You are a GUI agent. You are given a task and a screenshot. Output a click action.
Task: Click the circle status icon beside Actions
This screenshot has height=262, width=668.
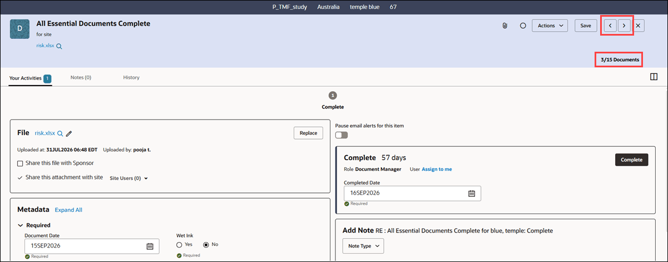tap(523, 26)
